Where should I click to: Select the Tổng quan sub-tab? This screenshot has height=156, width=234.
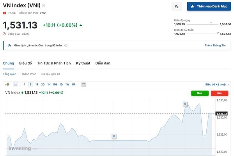click(x=9, y=74)
